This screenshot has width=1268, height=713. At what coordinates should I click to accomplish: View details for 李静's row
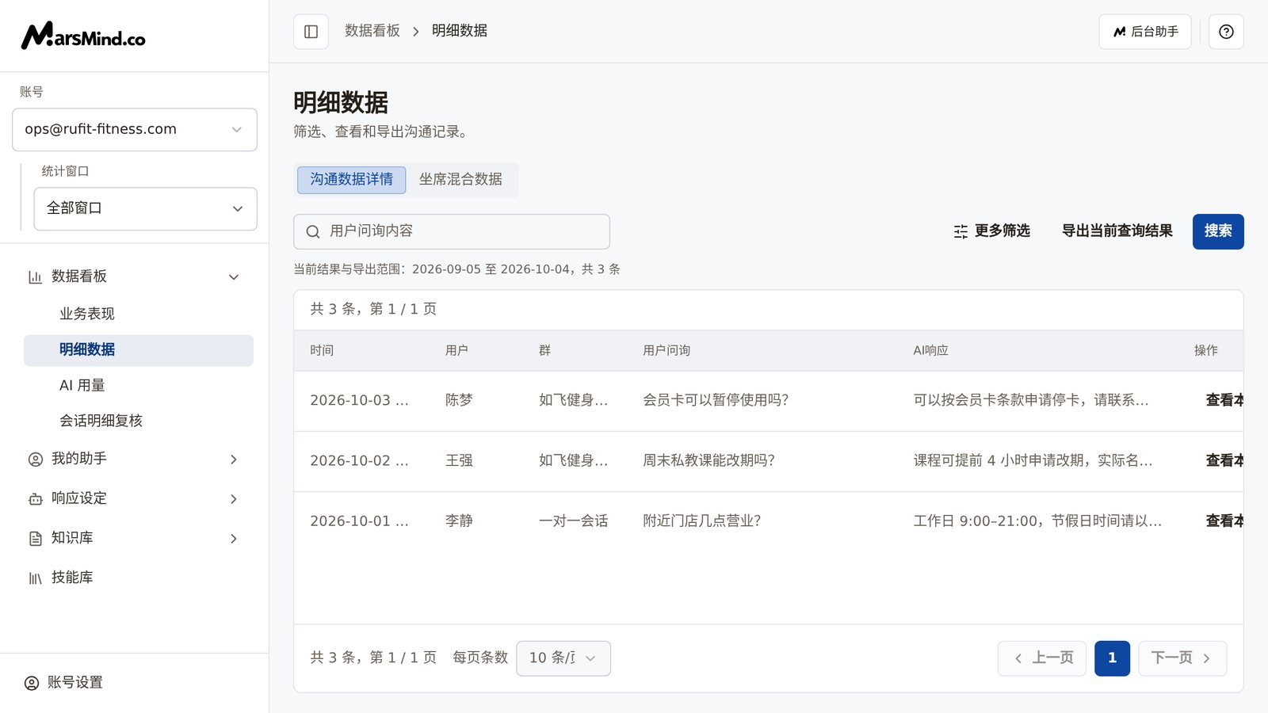[1224, 521]
